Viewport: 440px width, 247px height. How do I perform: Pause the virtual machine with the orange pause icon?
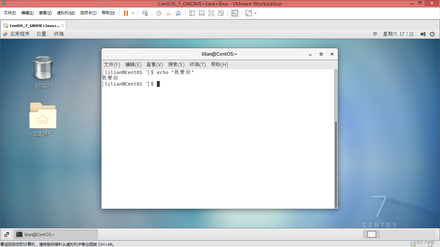126,13
